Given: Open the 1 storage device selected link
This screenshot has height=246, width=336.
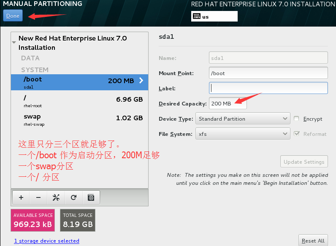Looking at the screenshot, I should click(47, 241).
